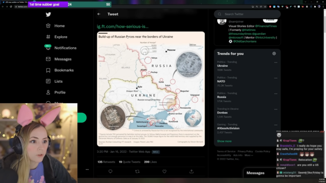The image size is (326, 183).
Task: Like the tweet with heart icon
Action: point(165,171)
